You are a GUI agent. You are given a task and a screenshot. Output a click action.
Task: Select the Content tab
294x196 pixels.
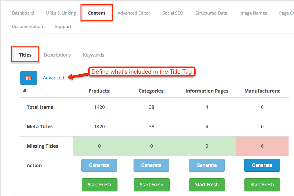(x=97, y=13)
